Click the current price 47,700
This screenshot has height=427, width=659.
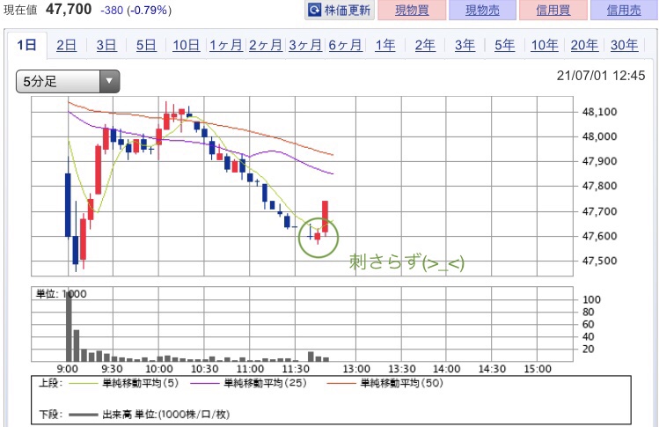(69, 9)
